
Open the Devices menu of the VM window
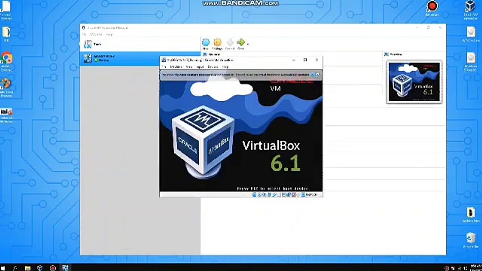(x=213, y=67)
